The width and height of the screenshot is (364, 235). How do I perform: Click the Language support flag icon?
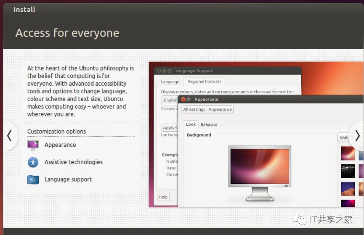pos(33,180)
